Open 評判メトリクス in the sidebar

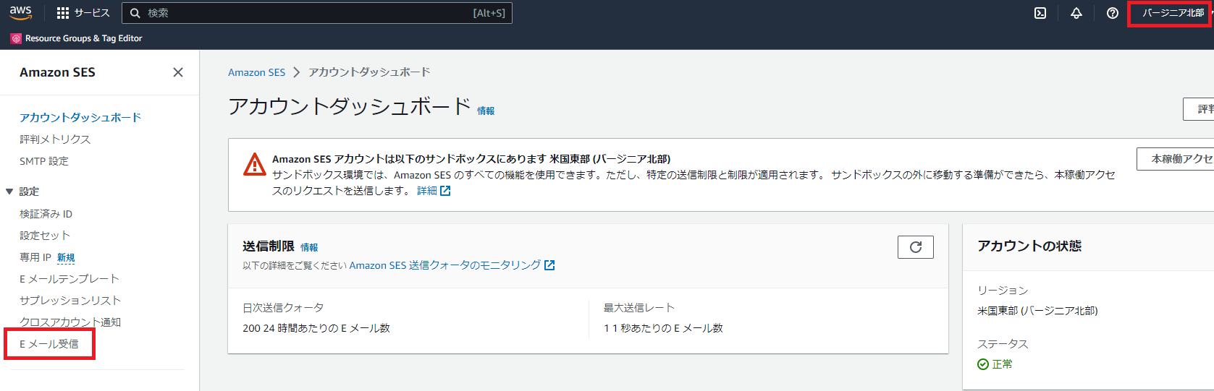(x=55, y=139)
